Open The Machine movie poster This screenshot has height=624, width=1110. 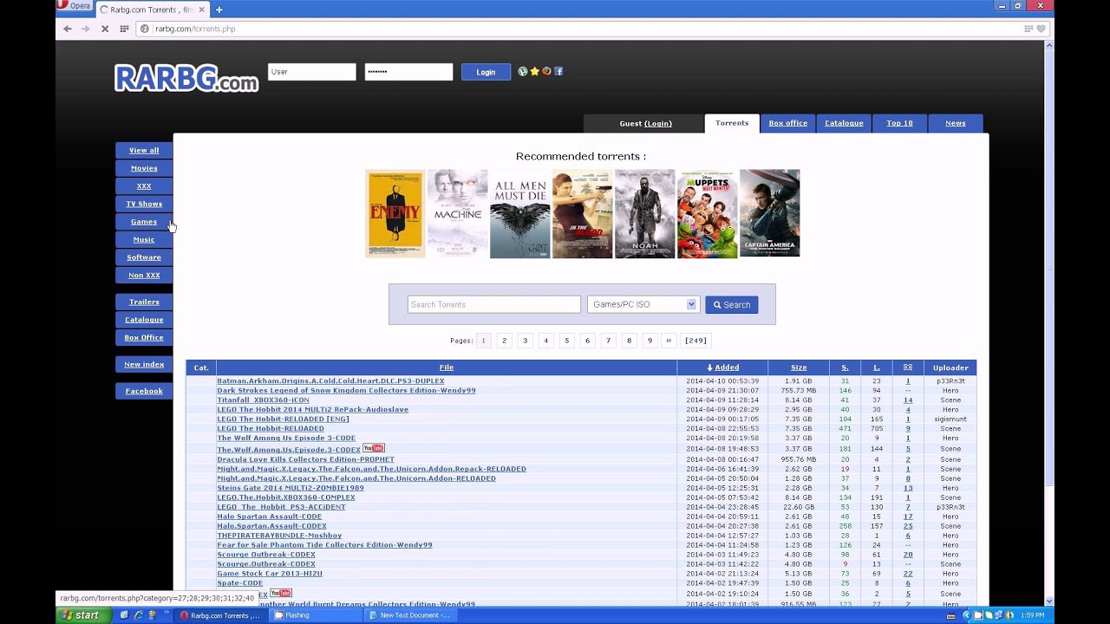458,214
